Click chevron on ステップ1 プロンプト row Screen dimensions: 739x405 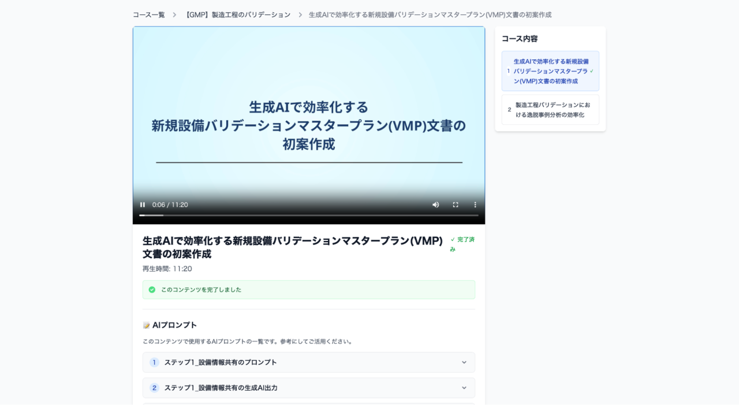pos(464,362)
